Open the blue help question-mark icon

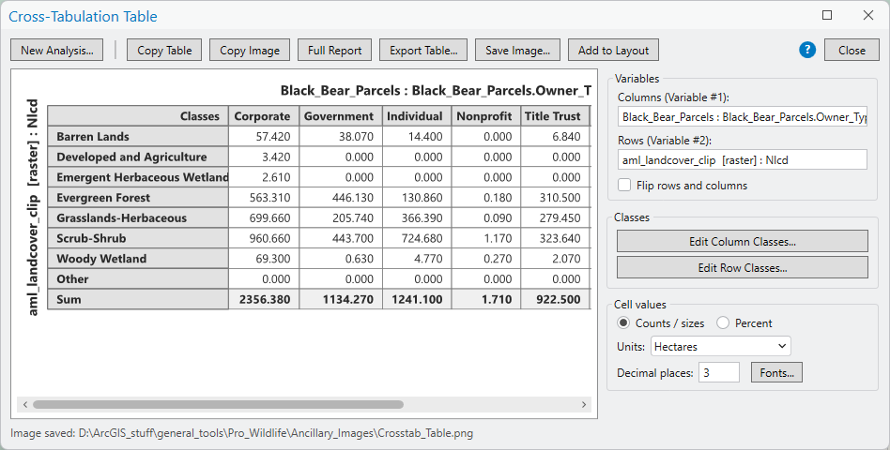[807, 50]
